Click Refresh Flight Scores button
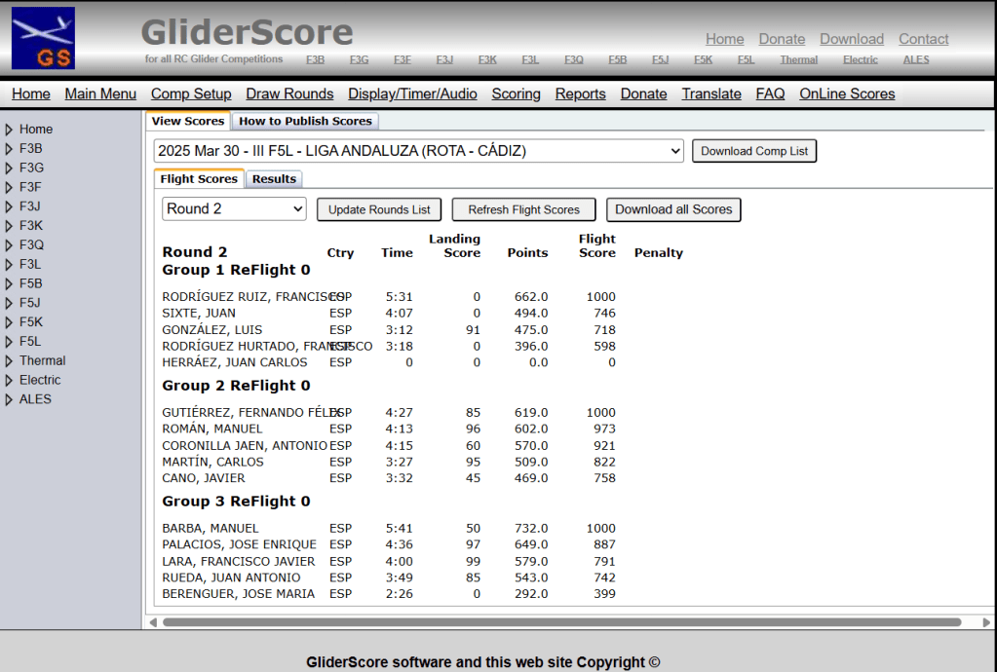This screenshot has width=997, height=672. (x=523, y=209)
